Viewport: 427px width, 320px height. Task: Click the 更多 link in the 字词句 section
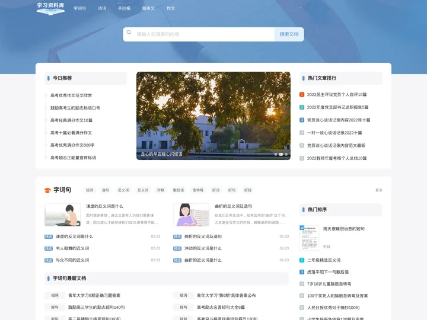click(379, 190)
